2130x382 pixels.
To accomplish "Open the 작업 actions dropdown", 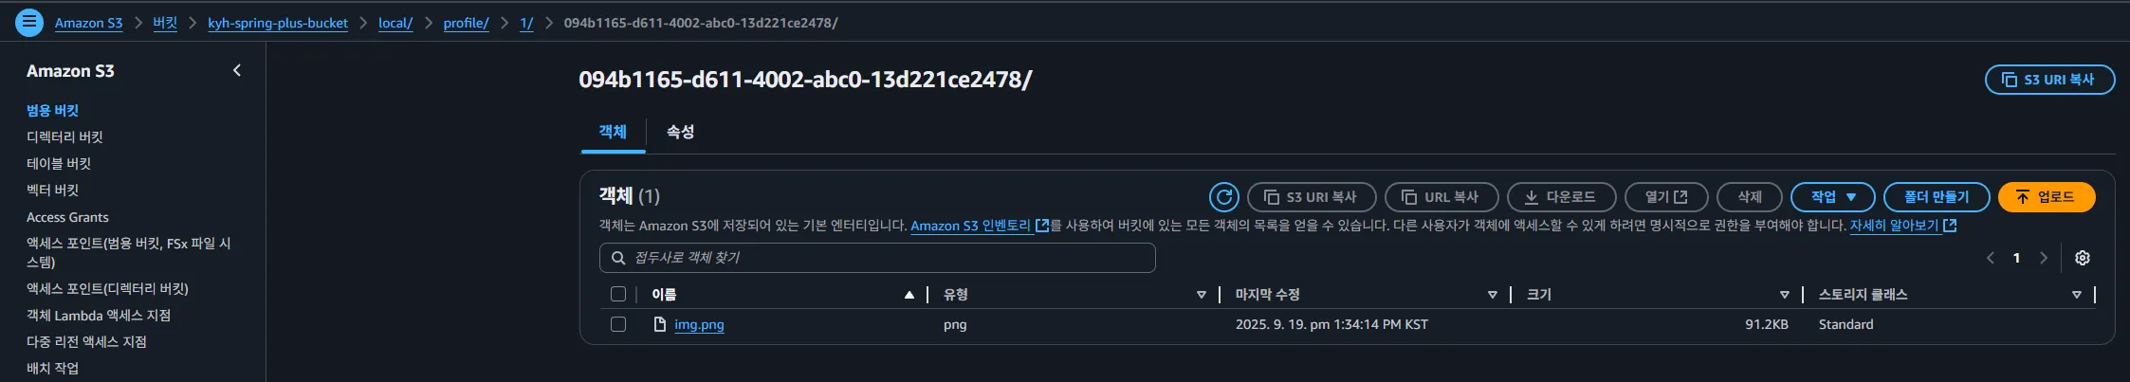I will (x=1832, y=197).
